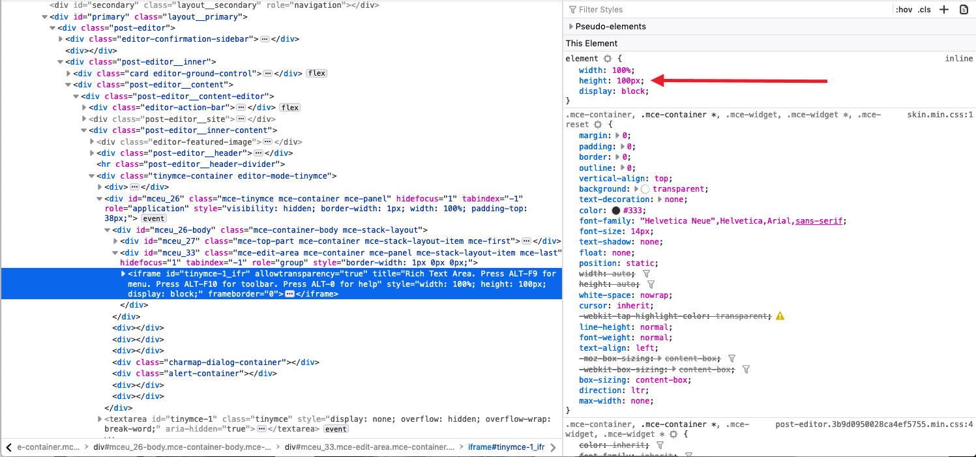Add a new style rule with plus icon
Screen dimensions: 976x457
tap(943, 10)
